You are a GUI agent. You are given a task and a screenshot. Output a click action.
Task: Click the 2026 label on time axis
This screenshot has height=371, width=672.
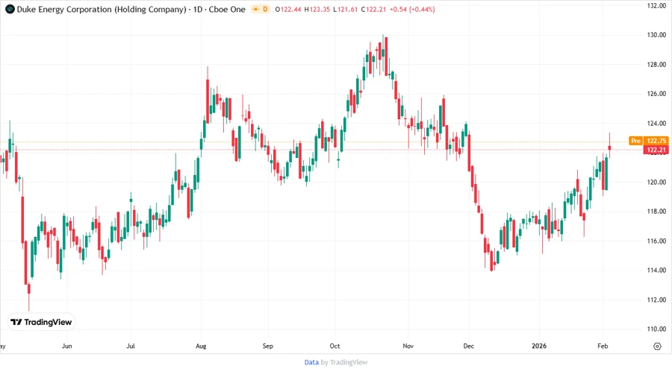pyautogui.click(x=539, y=346)
